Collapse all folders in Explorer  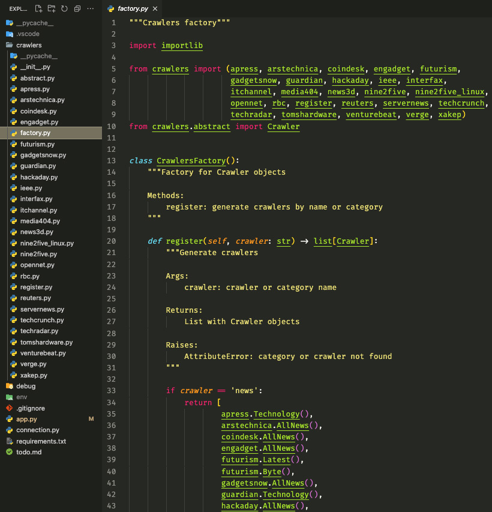(77, 9)
